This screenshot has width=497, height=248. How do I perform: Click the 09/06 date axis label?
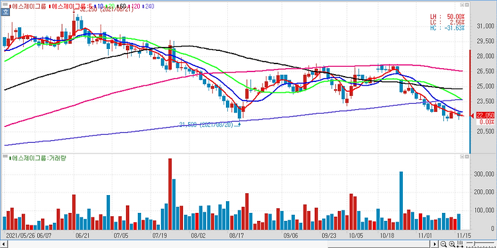[291, 235]
